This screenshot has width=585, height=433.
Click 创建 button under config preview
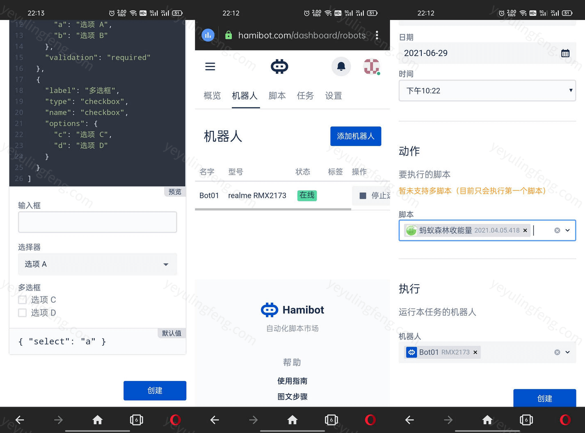(x=155, y=391)
